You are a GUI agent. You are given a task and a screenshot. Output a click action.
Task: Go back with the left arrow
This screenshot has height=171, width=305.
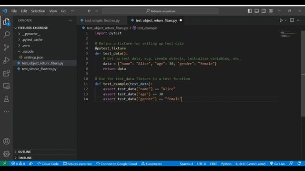pyautogui.click(x=89, y=11)
